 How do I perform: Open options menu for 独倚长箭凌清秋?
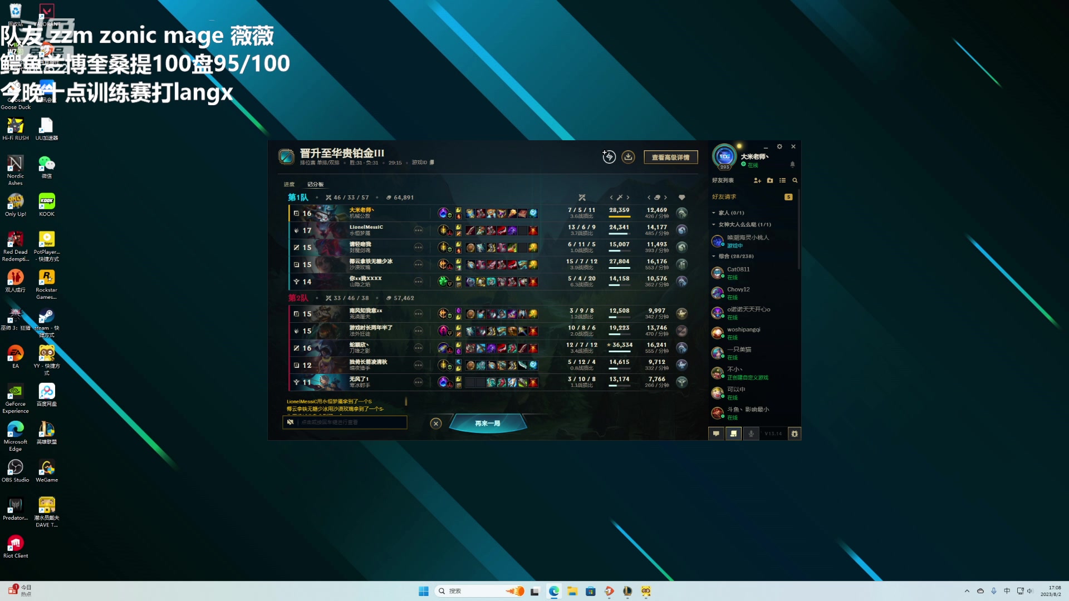418,365
